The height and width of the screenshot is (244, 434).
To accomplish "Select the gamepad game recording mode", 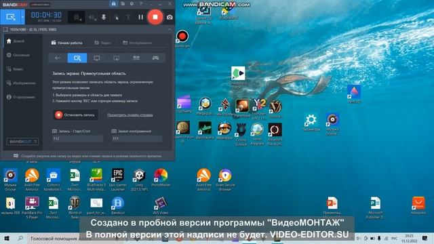I will coord(155,58).
